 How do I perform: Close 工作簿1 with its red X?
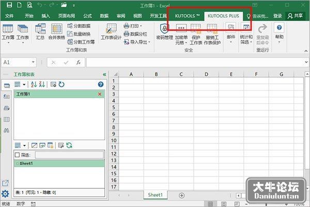point(100,94)
